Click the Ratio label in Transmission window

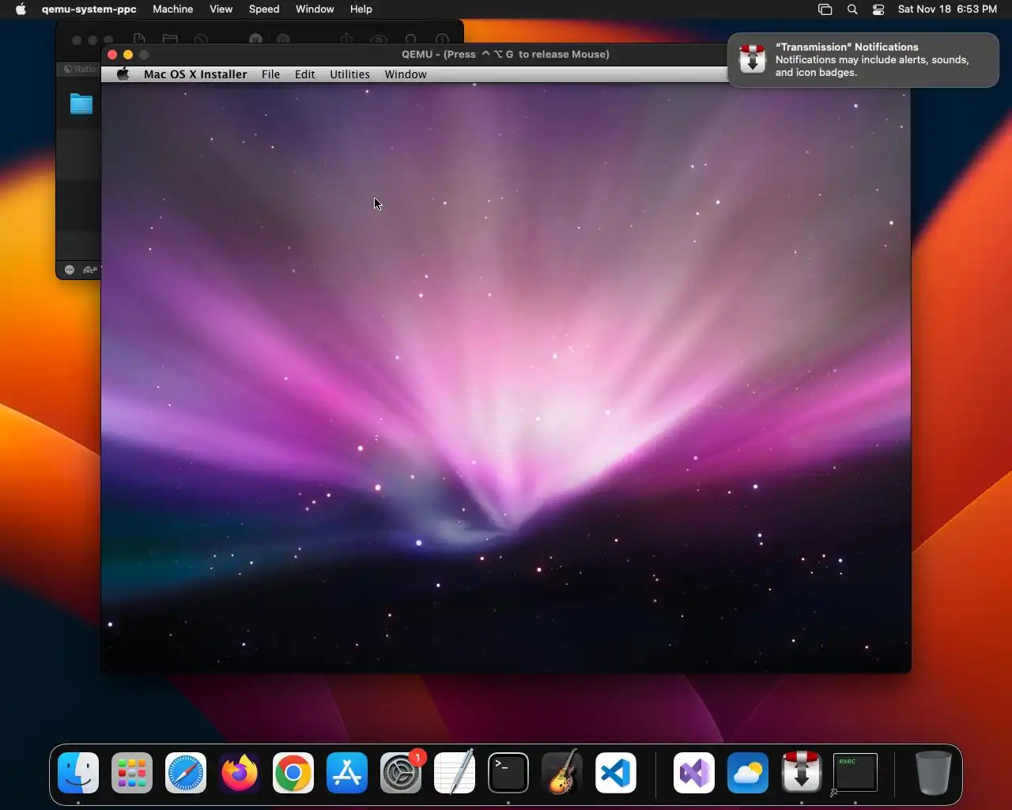[85, 69]
